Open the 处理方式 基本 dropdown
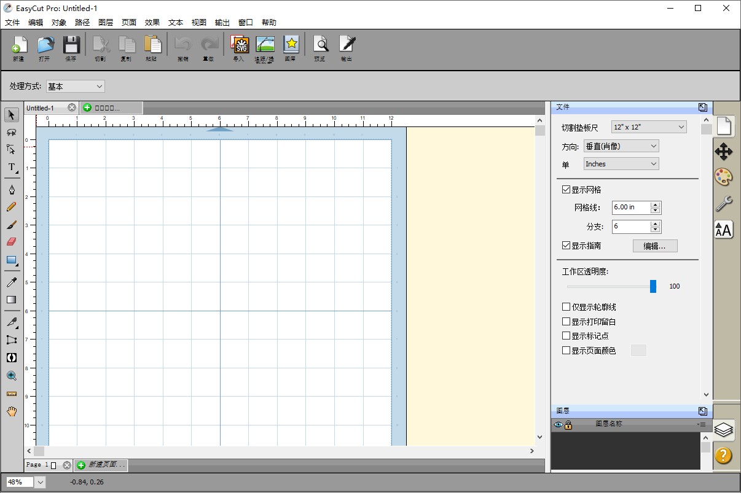Viewport: 741px width, 493px height. tap(76, 87)
